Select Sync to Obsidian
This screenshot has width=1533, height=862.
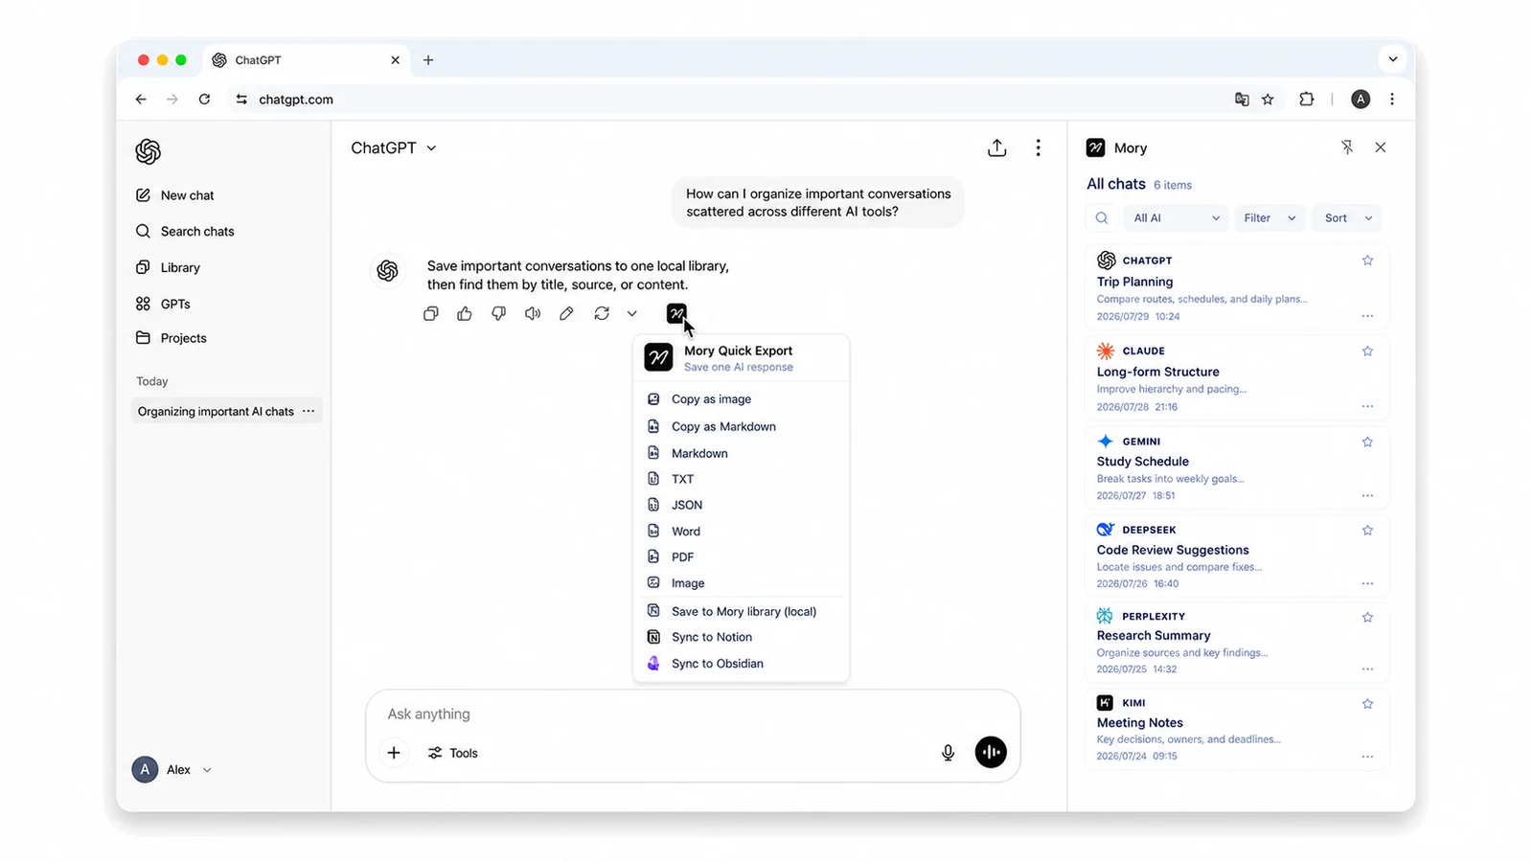coord(741,663)
